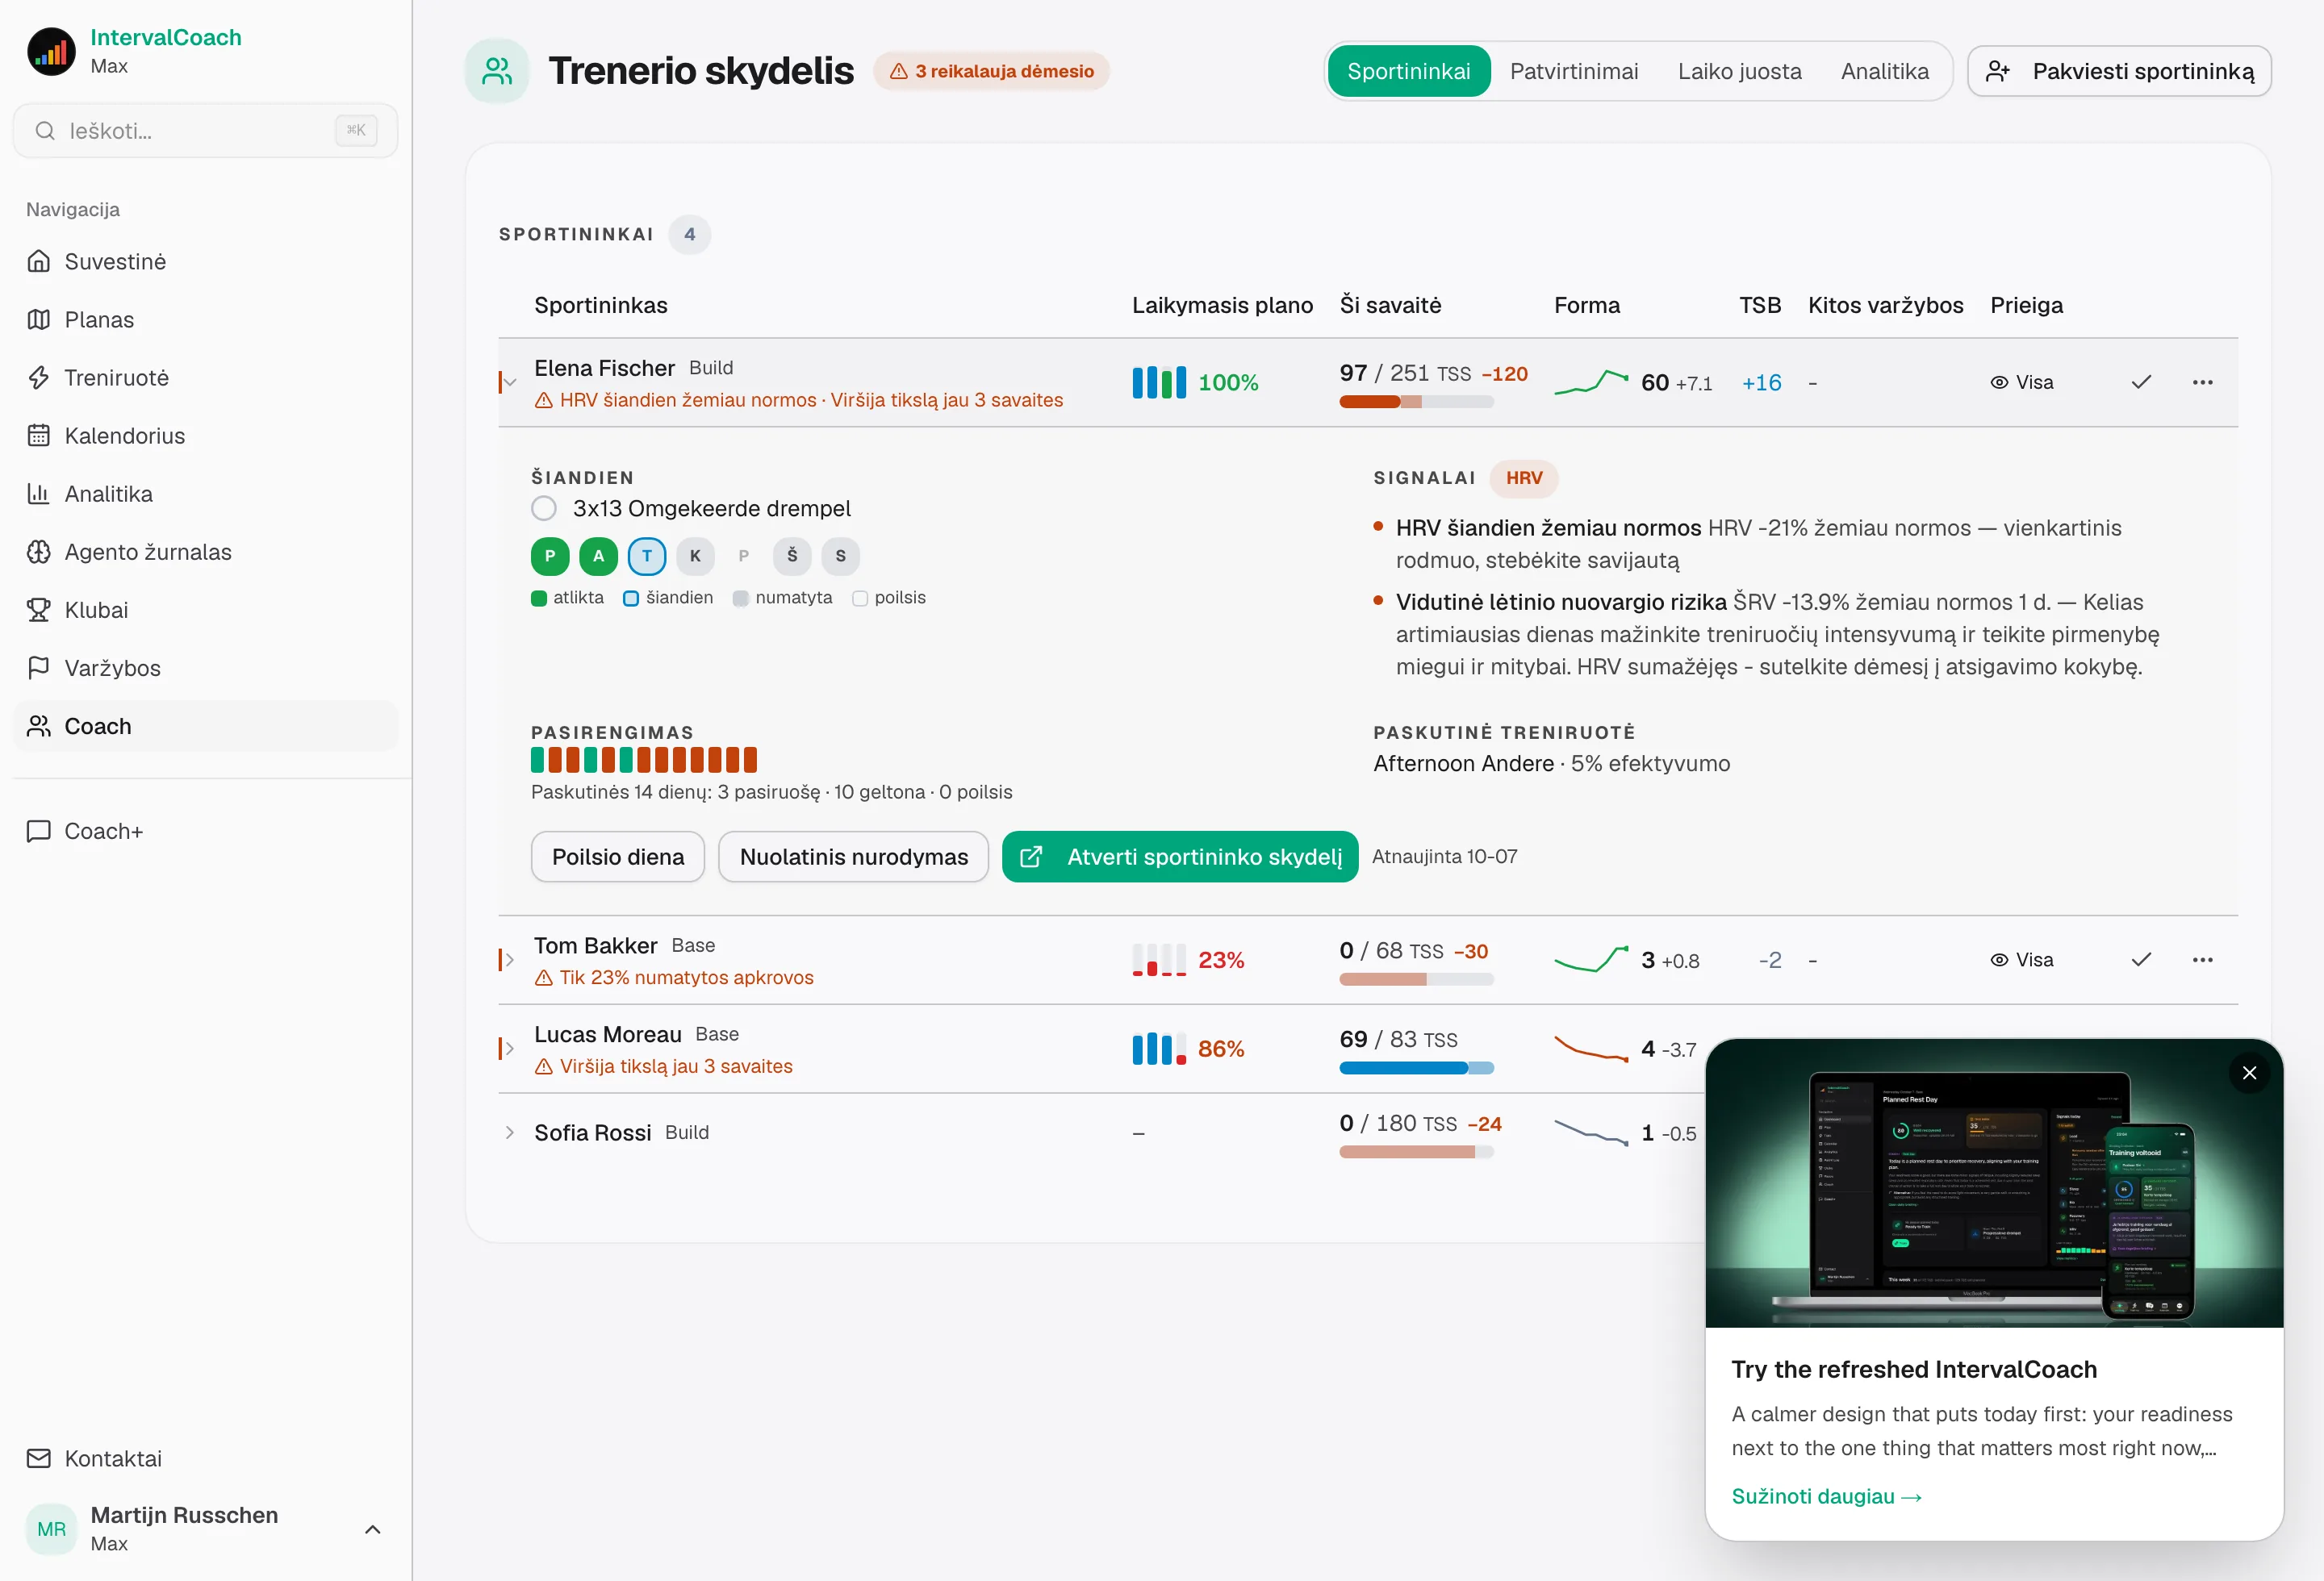
Task: Close the refreshed IntervalCoach popup
Action: click(2249, 1074)
